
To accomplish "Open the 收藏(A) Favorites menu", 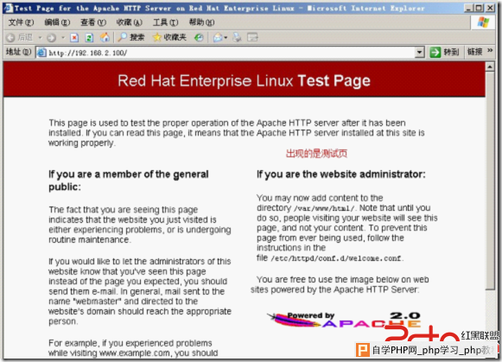I will click(130, 22).
